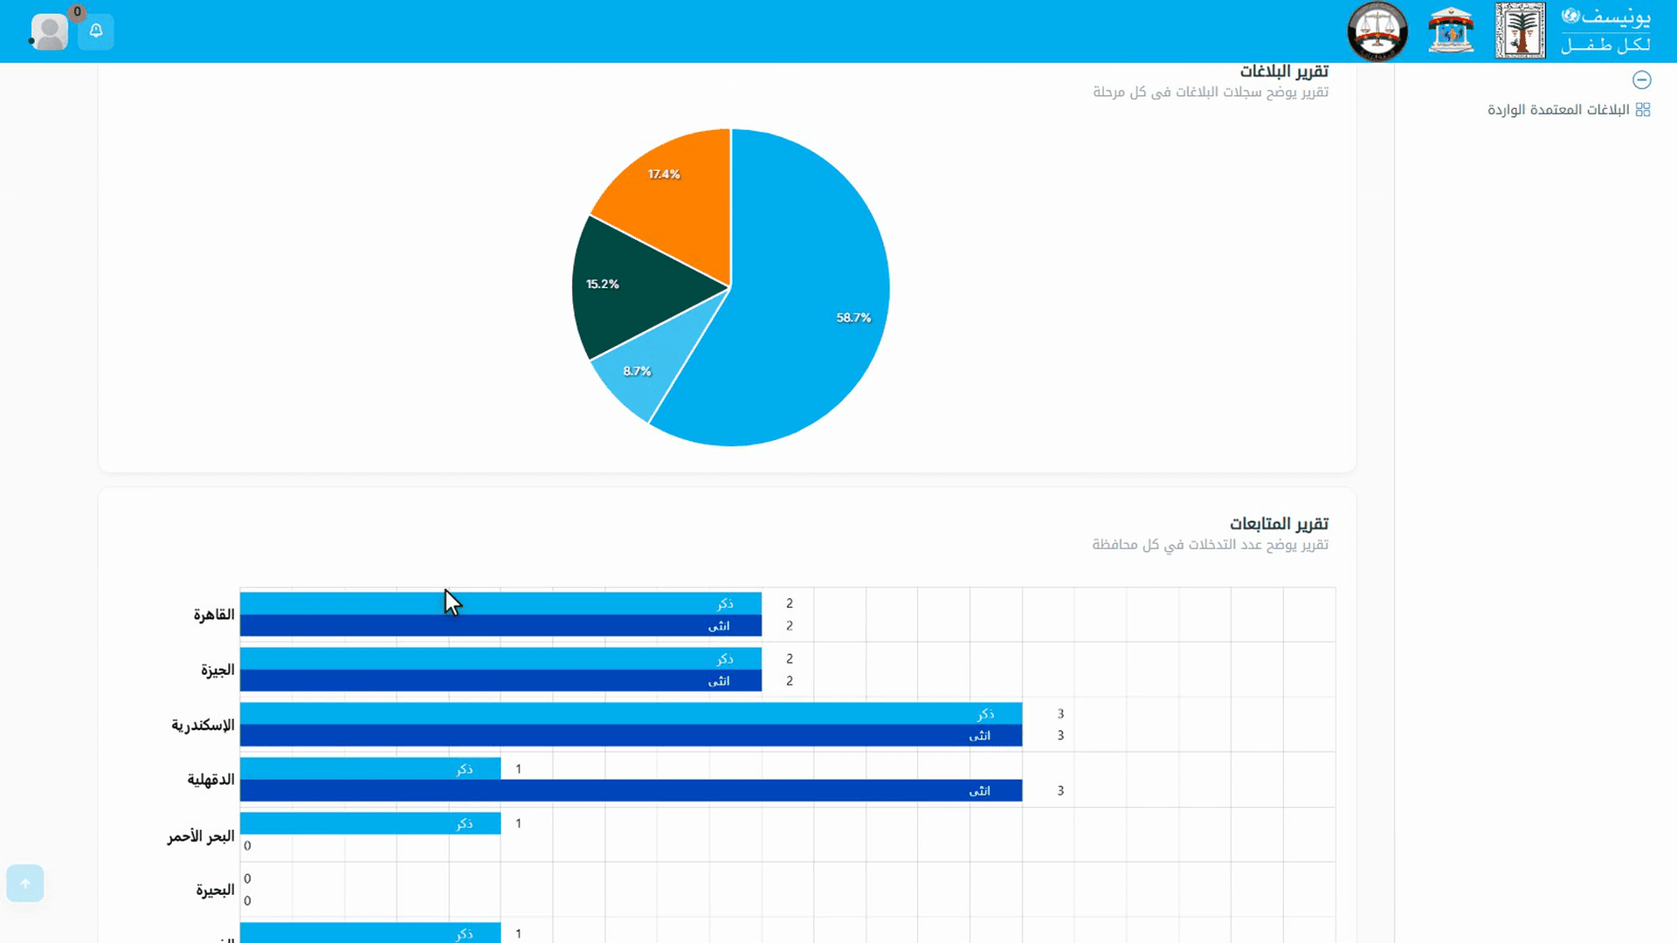The height and width of the screenshot is (943, 1677).
Task: Click the building emblem logo in the header
Action: click(x=1451, y=31)
